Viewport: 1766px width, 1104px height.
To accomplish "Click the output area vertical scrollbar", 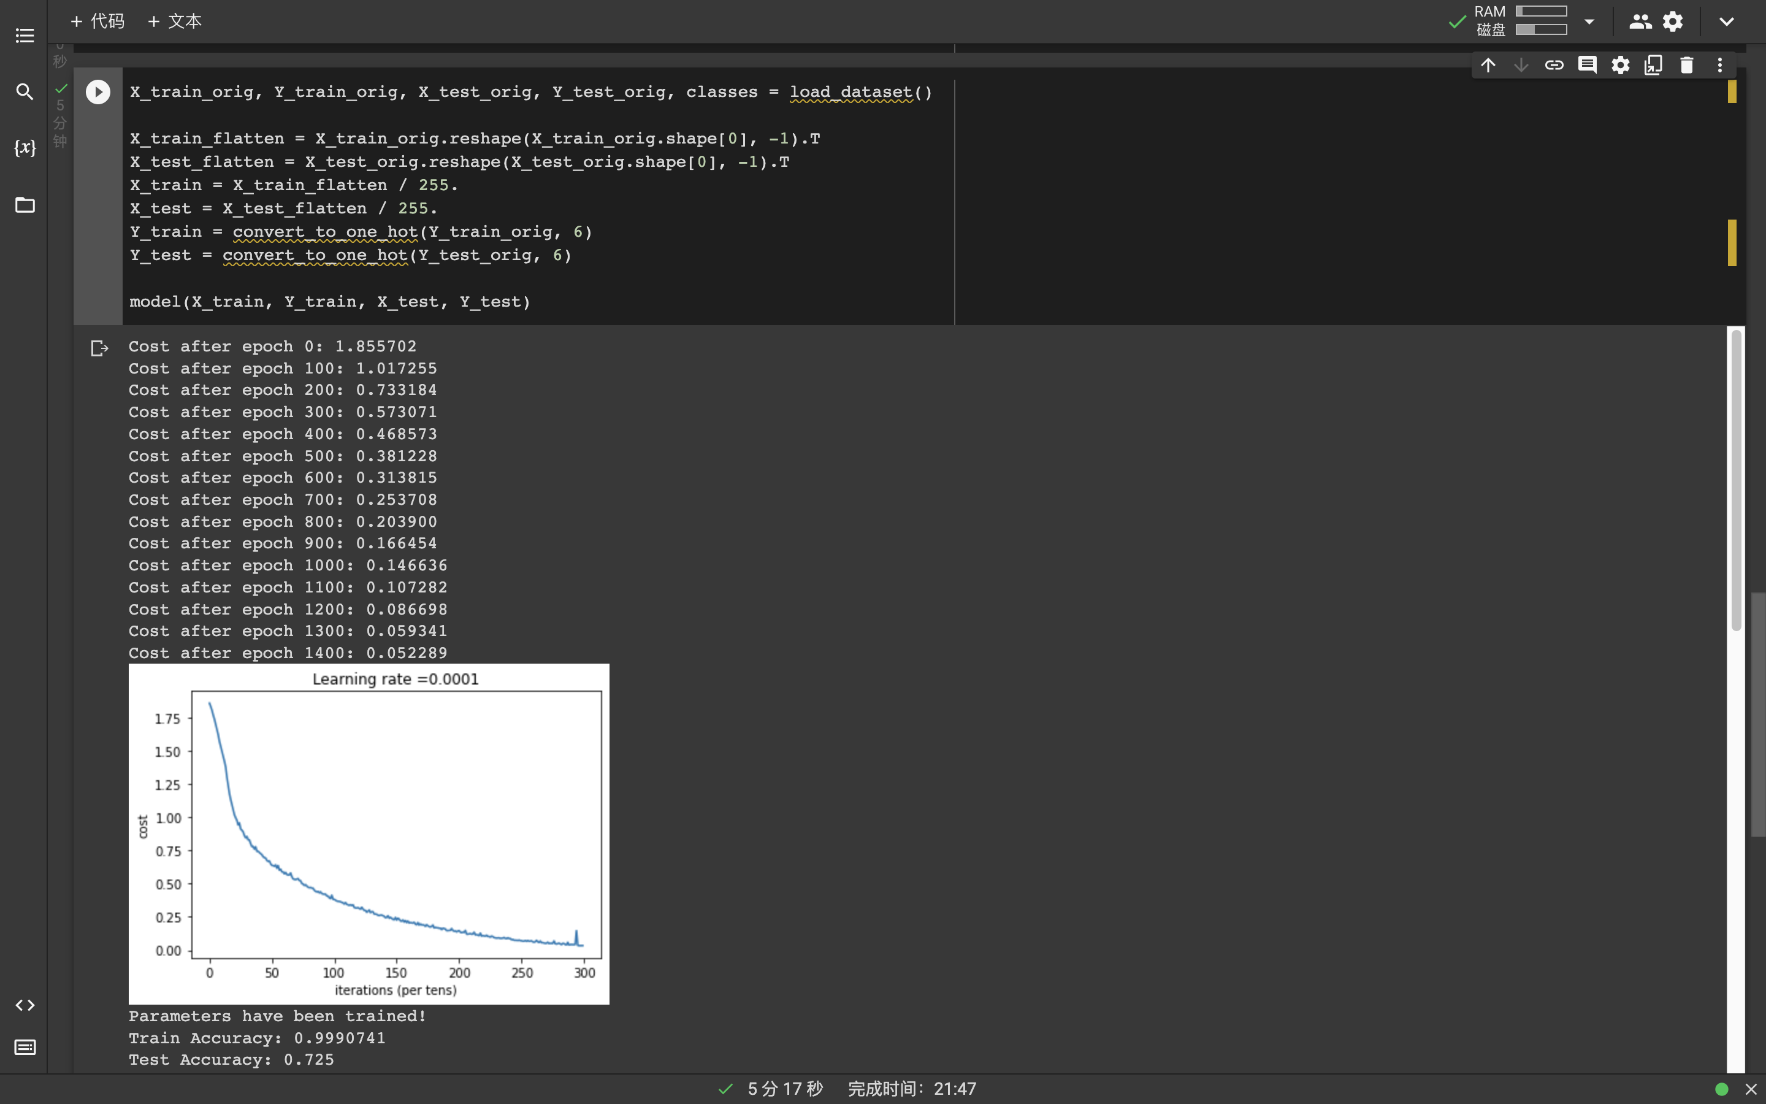I will point(1736,480).
